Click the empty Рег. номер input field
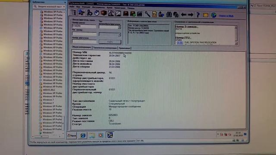Viewport: 276px width, 155px height. pyautogui.click(x=84, y=34)
